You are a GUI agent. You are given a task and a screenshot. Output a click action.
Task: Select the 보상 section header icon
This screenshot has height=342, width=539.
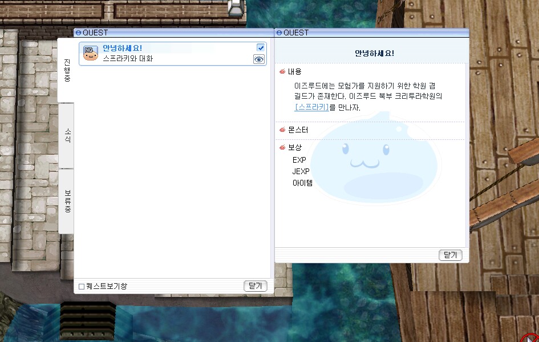coord(283,147)
